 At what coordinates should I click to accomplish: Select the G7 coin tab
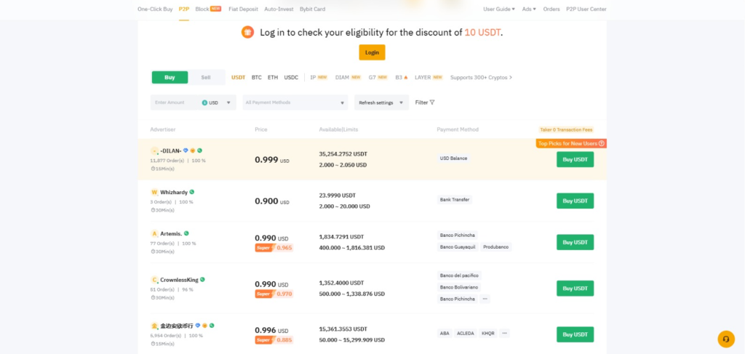pyautogui.click(x=378, y=77)
